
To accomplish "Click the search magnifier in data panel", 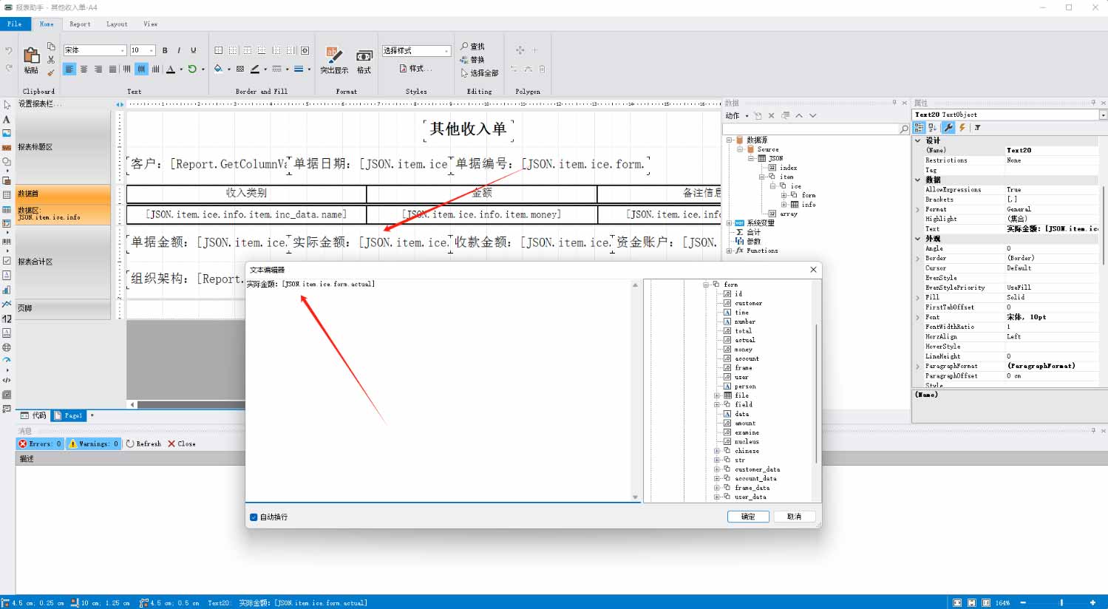I will click(904, 129).
